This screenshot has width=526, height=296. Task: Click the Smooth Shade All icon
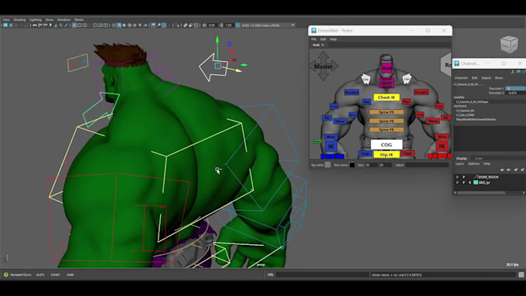[x=119, y=26]
